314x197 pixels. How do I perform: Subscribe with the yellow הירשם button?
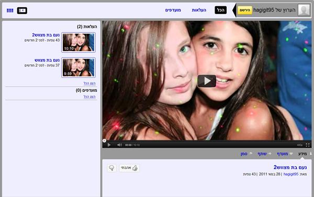[245, 10]
